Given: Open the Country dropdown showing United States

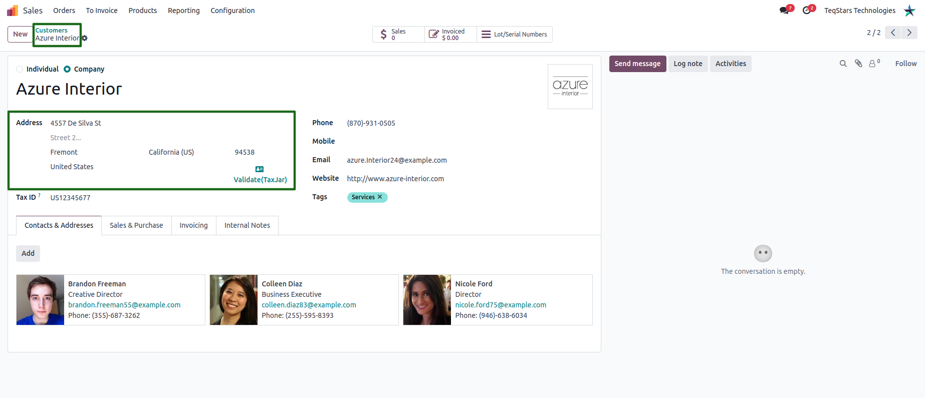Looking at the screenshot, I should pyautogui.click(x=140, y=167).
